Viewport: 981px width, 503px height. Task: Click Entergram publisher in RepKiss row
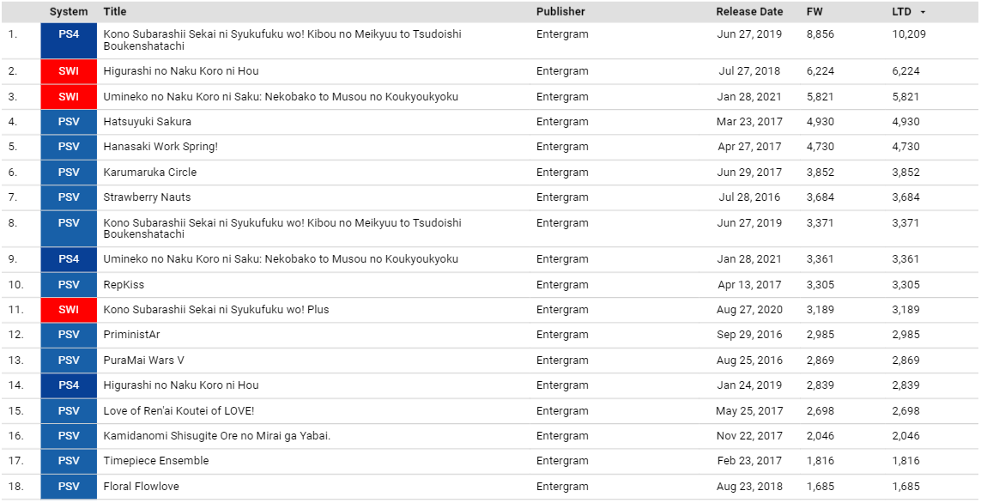tap(562, 285)
